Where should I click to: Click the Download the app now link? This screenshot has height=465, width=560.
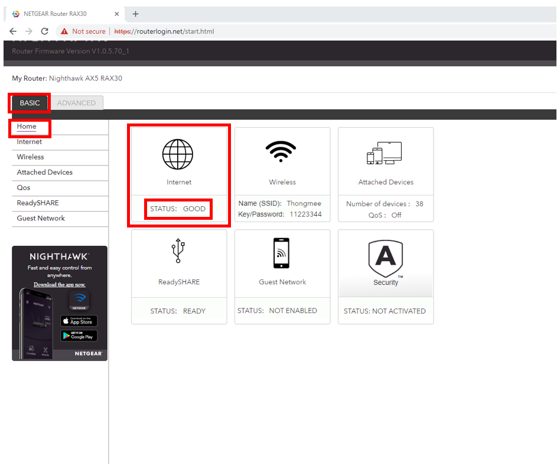(59, 285)
